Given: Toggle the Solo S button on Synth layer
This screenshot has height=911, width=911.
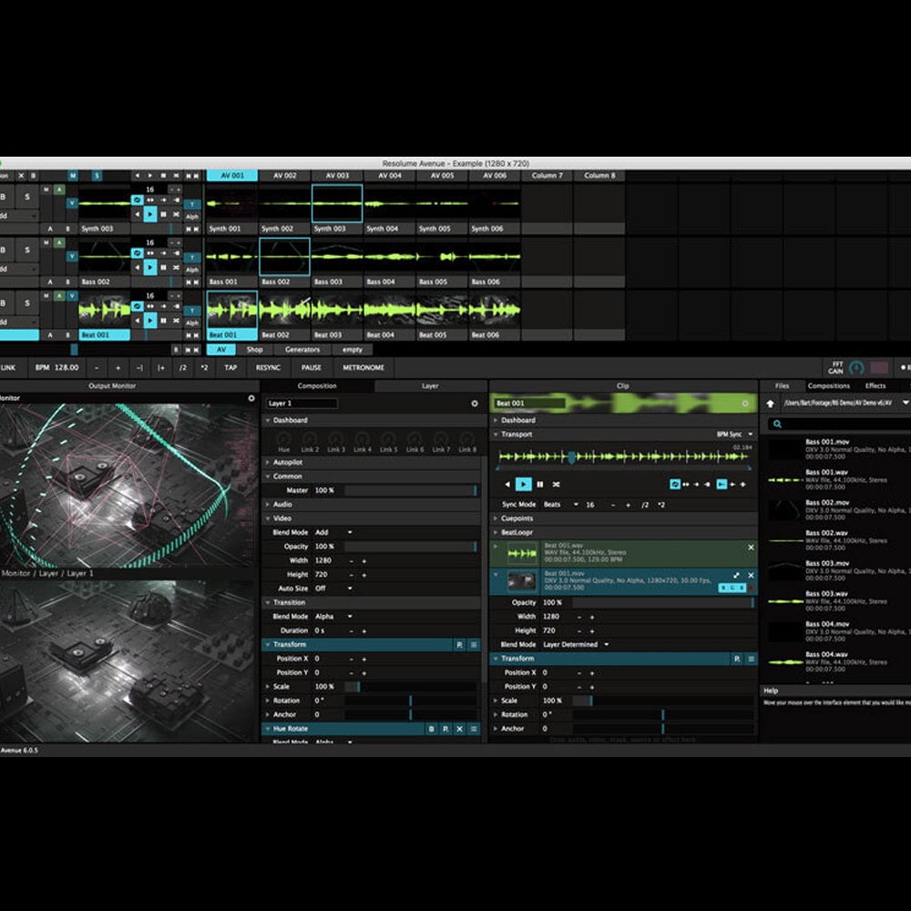Looking at the screenshot, I should pyautogui.click(x=26, y=197).
